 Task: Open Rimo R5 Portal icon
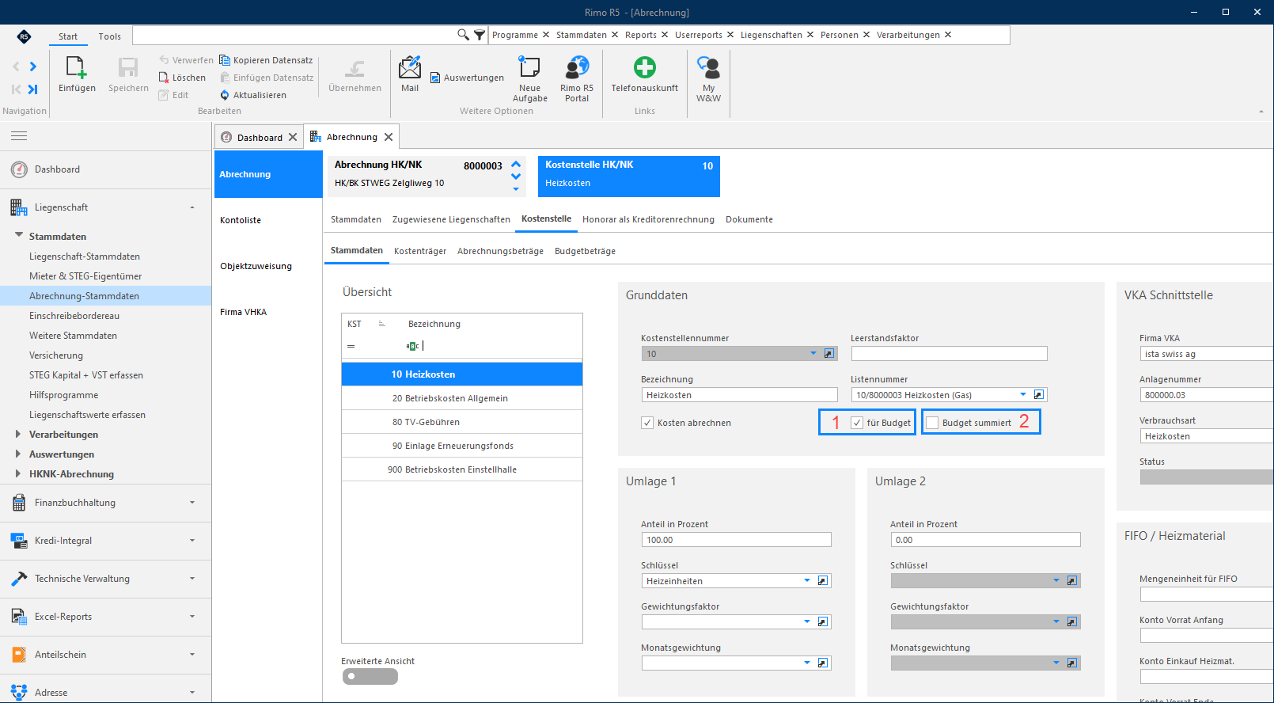[577, 67]
